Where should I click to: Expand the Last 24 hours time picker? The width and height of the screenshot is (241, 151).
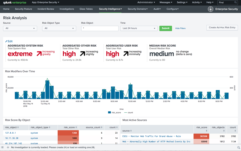pyautogui.click(x=139, y=28)
